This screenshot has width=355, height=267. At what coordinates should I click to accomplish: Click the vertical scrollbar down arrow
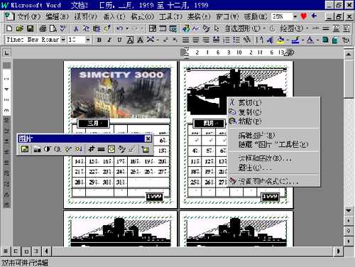(349, 210)
